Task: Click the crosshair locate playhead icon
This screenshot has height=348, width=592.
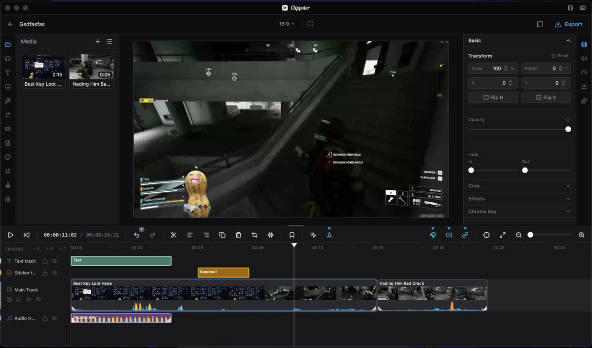Action: 486,235
